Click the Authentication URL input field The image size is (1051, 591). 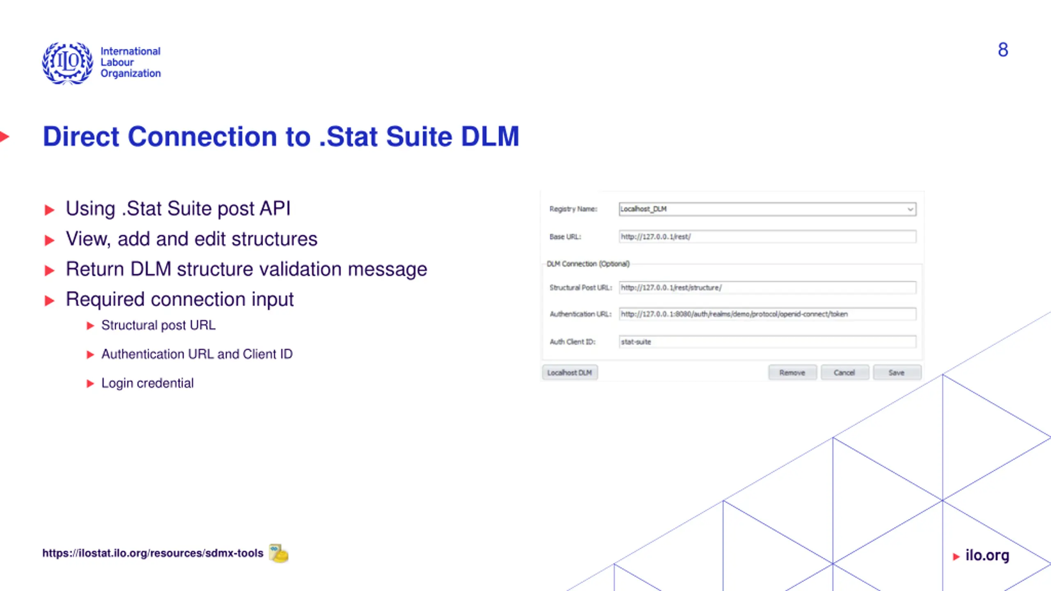[x=767, y=314]
